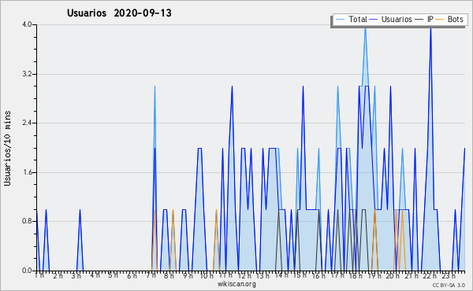Screen dimensions: 473x291
Task: Click the 3.2 y-axis value
Action: point(27,74)
